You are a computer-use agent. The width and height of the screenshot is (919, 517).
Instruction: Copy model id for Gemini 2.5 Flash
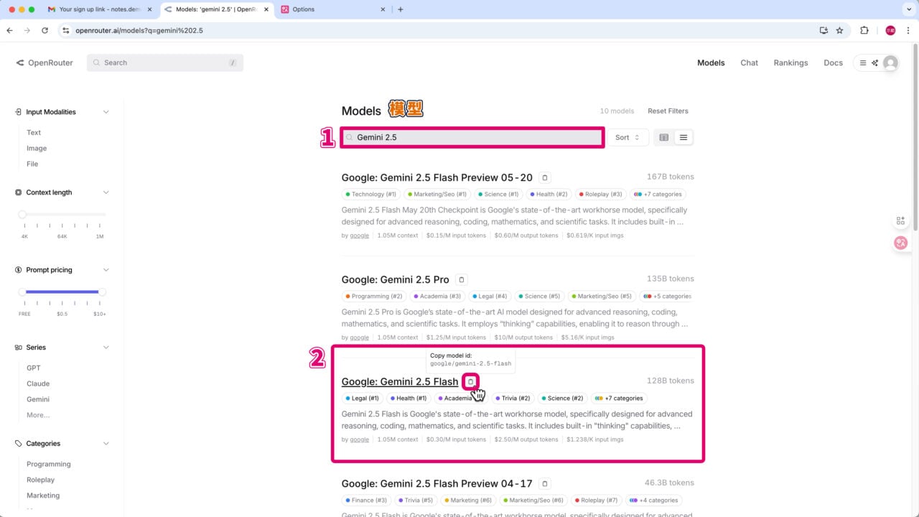coord(471,381)
